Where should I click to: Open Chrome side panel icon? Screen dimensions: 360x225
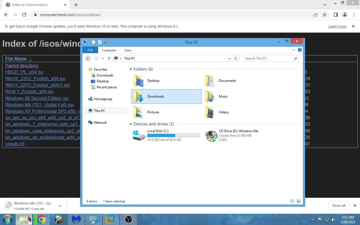pos(336,15)
